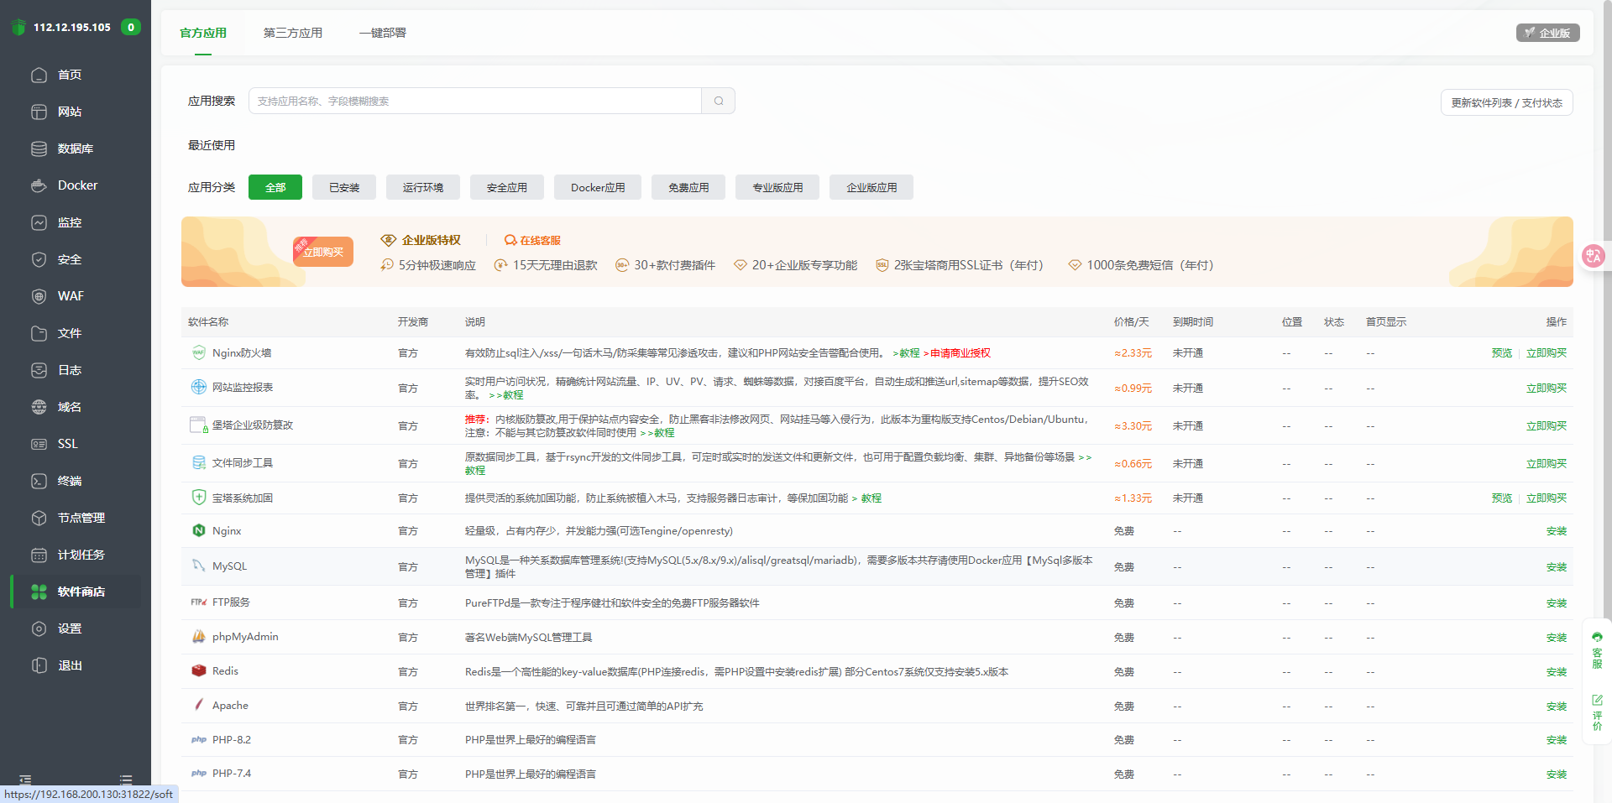Filter by 已安装 category
The height and width of the screenshot is (803, 1612).
(x=344, y=187)
